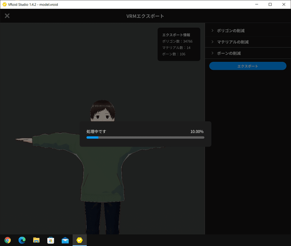Click the export progress bar
Image resolution: width=291 pixels, height=246 pixels.
click(145, 138)
